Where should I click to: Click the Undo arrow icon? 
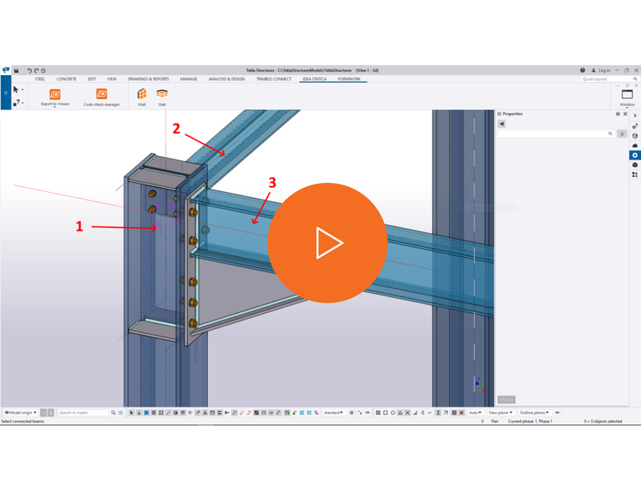tap(29, 71)
